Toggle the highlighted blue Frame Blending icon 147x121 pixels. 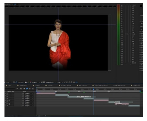point(27,88)
